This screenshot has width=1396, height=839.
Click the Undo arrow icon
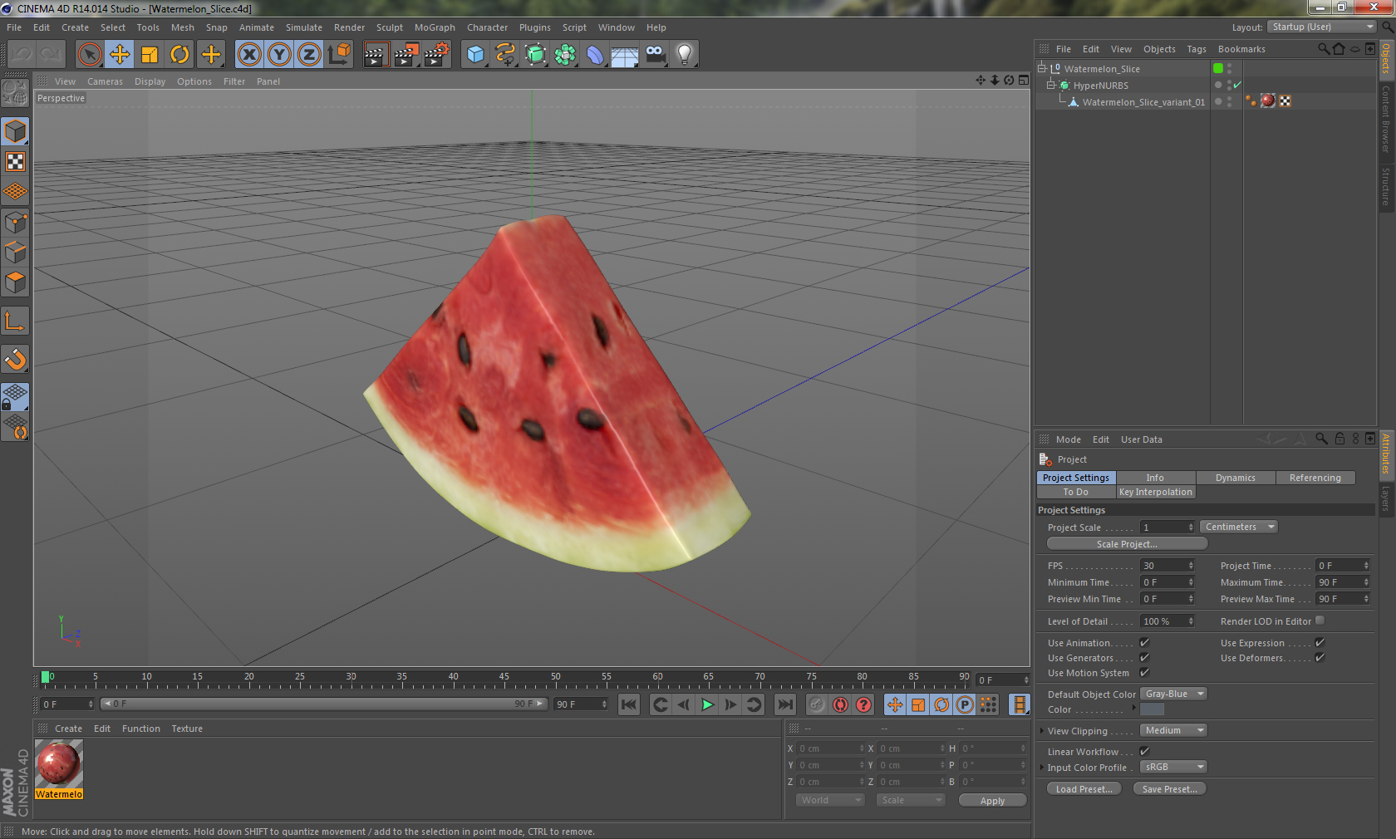[21, 55]
